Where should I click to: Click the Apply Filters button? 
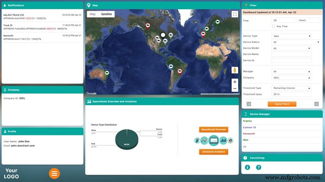pos(282,104)
